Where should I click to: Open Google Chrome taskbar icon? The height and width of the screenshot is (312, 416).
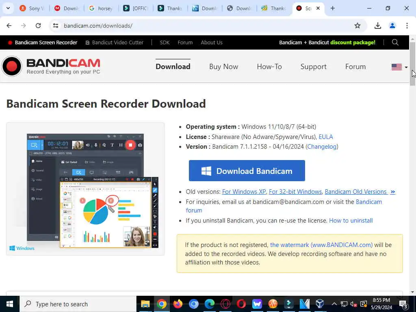click(161, 304)
